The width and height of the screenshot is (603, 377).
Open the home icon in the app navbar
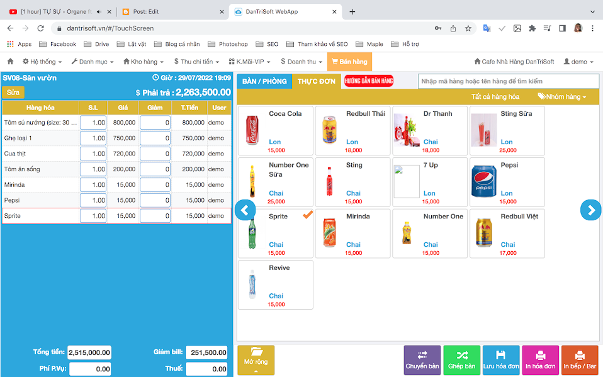coord(10,62)
